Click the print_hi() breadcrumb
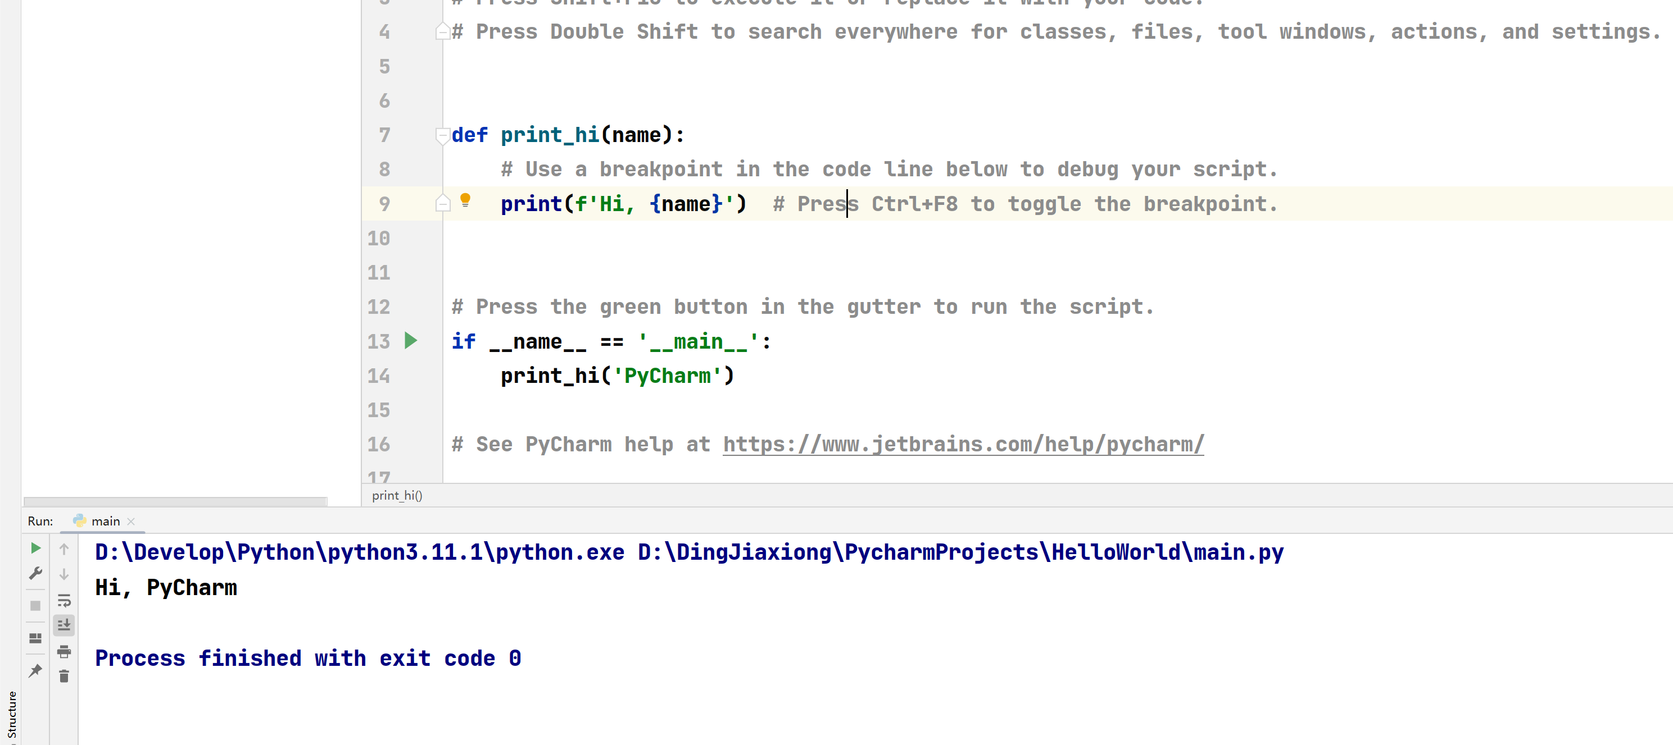Image resolution: width=1673 pixels, height=745 pixels. (x=397, y=496)
